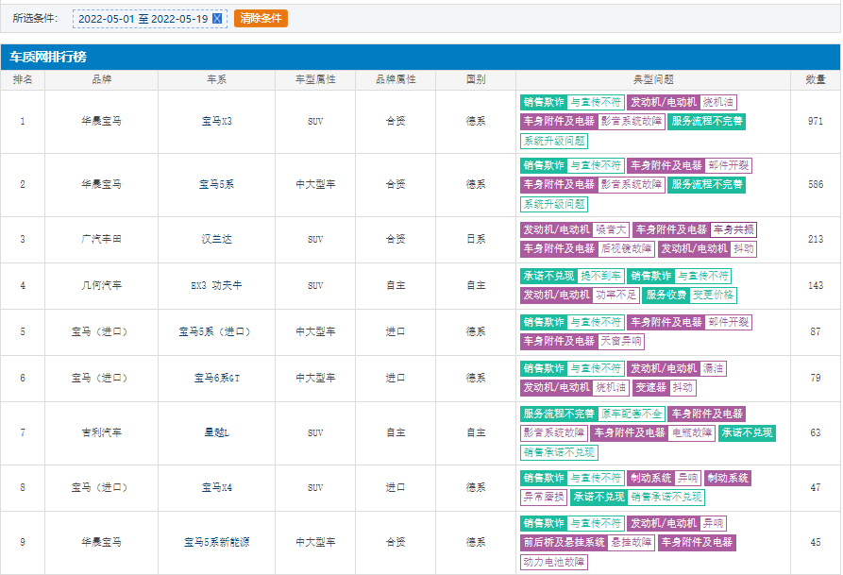
Task: Open the 宝马5系 series link in row 2
Action: point(217,184)
